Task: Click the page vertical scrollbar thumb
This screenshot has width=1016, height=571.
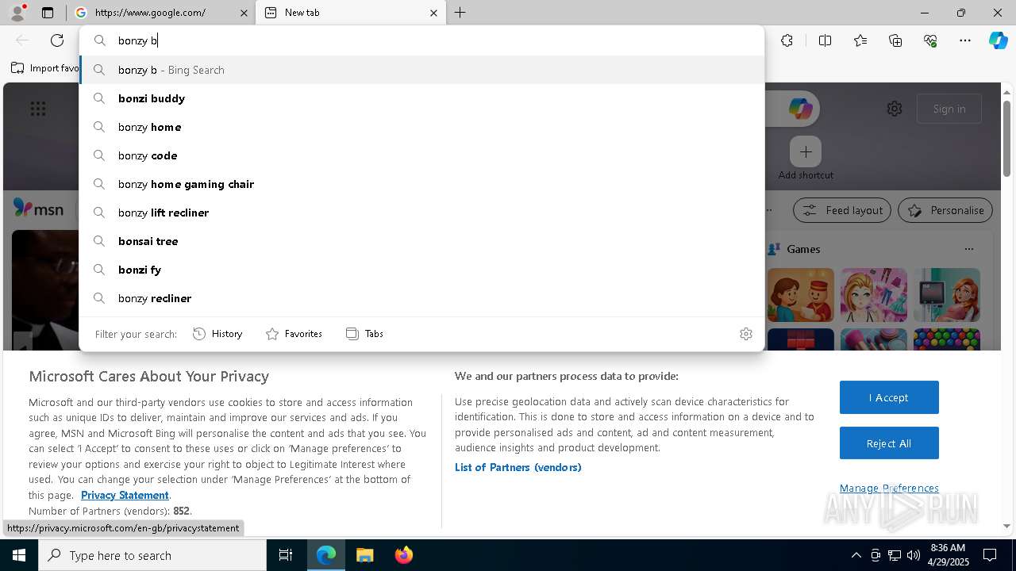Action: (x=1006, y=139)
